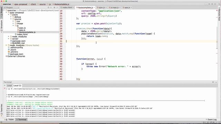Image resolution: width=221 pixels, height=124 pixels.
Task: Click the error indicator at editor top right
Action: click(217, 11)
